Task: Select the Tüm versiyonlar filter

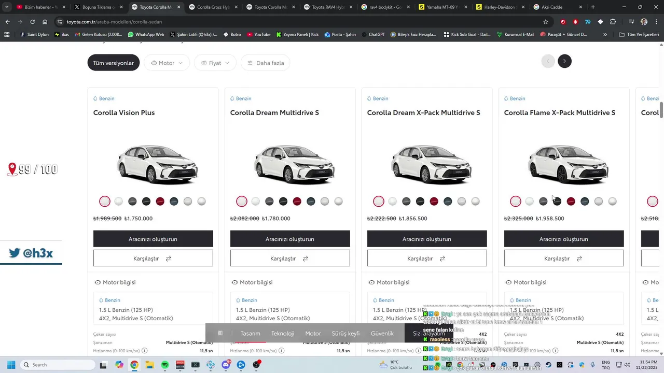Action: click(113, 63)
